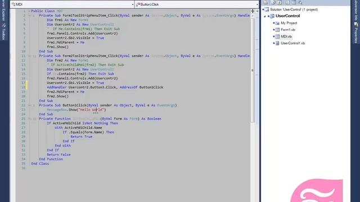Click 'frm1.MdiParent = Me' line
360x202 pixels.
[x=65, y=43]
